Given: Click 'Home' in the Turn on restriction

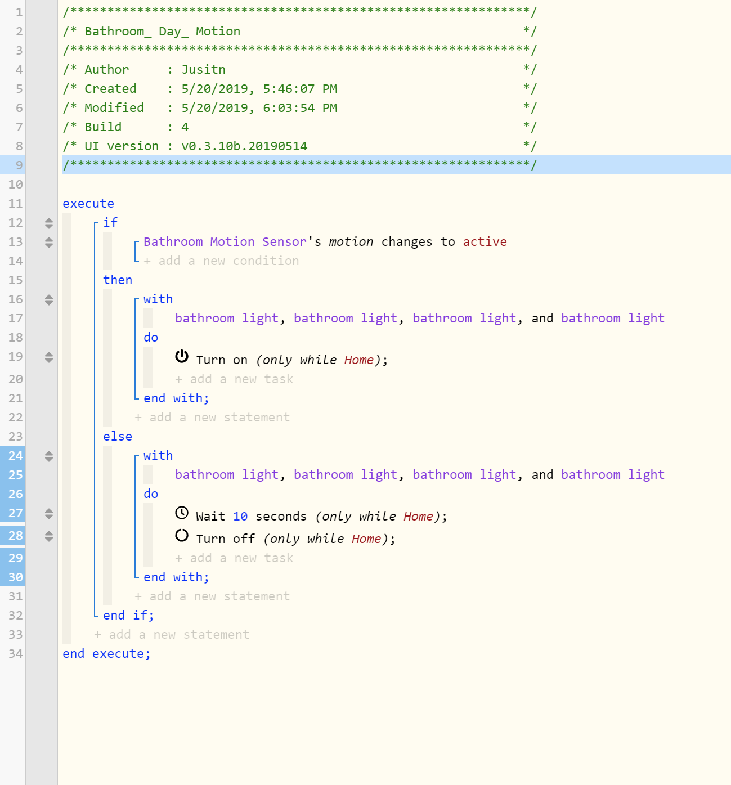Looking at the screenshot, I should click(358, 360).
